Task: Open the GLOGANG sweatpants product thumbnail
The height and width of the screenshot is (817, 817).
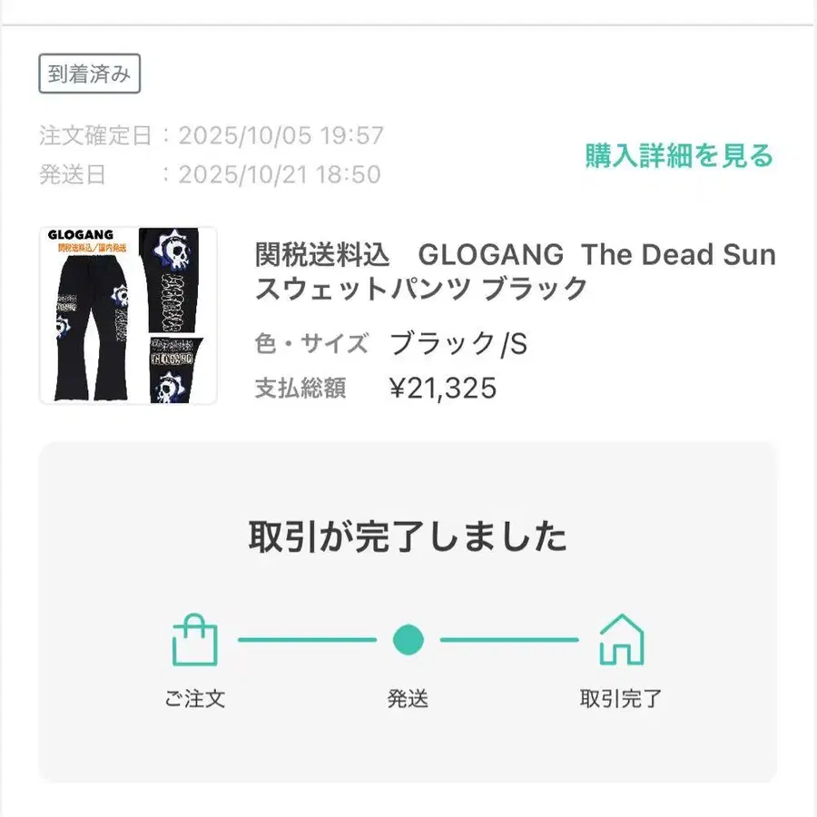Action: pyautogui.click(x=128, y=315)
